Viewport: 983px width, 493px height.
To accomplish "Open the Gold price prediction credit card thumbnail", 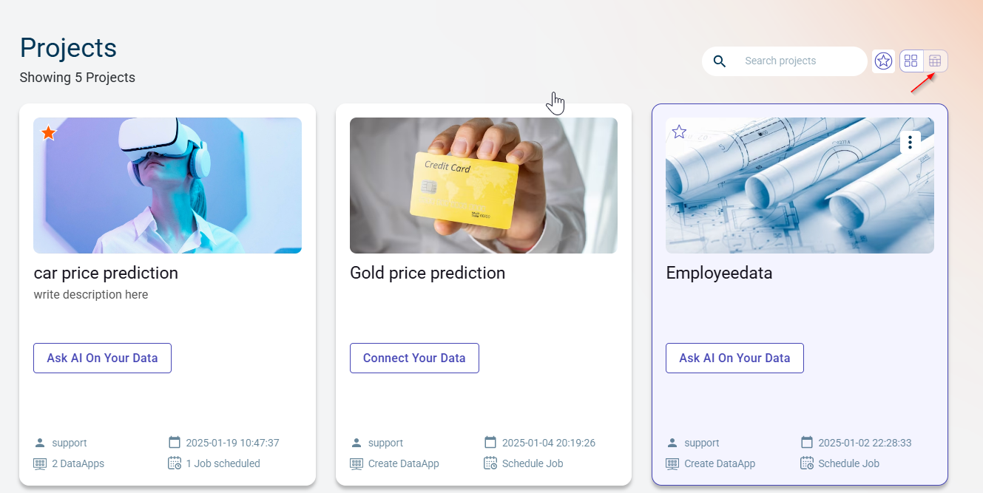I will pyautogui.click(x=483, y=186).
